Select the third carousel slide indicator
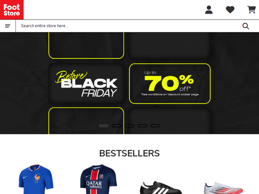Viewport: 259px width, 194px height. tap(129, 126)
